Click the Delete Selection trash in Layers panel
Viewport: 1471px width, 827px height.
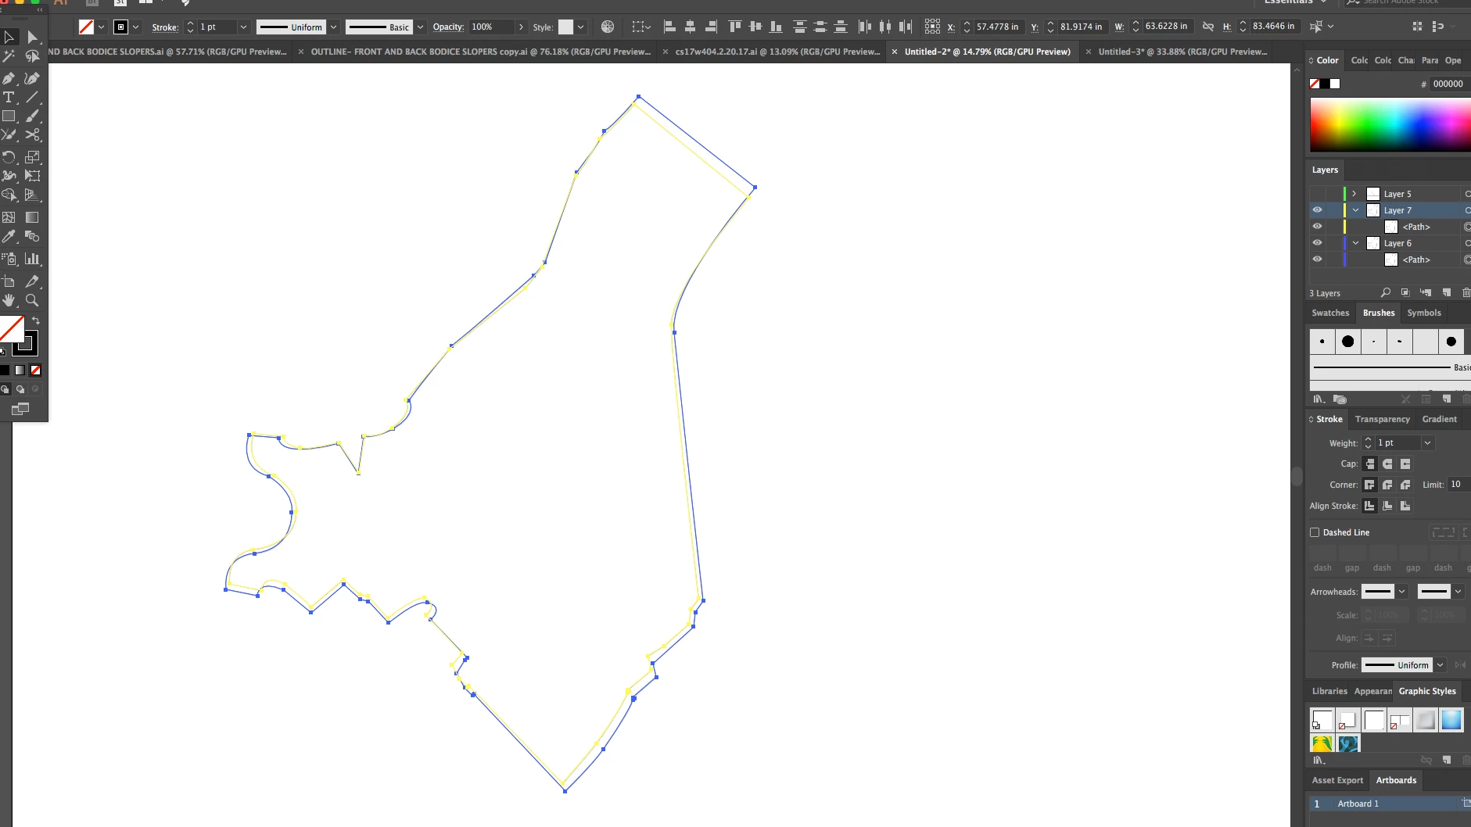(x=1466, y=293)
